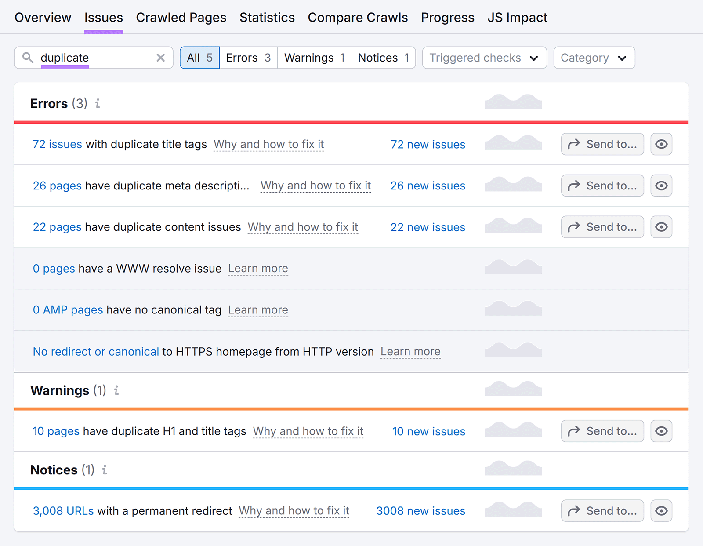Switch to the Statistics tab

(x=267, y=18)
